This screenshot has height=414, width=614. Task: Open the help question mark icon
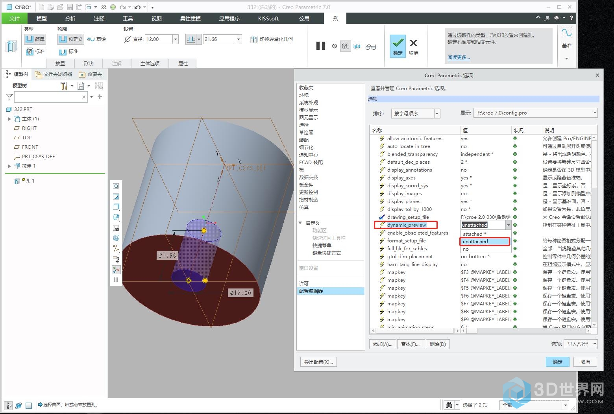pos(571,18)
